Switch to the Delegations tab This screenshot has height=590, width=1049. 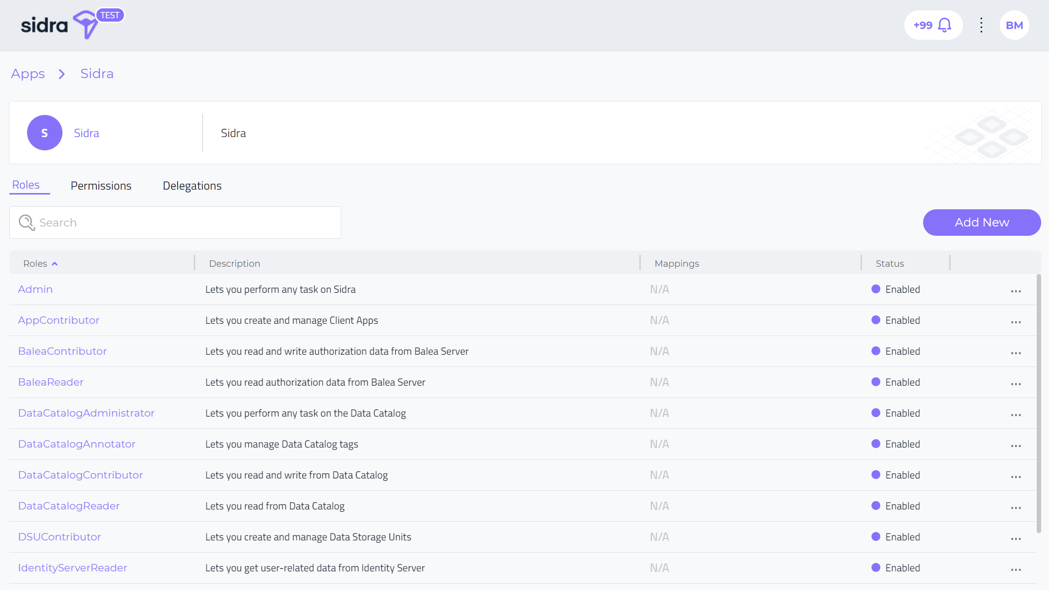192,186
